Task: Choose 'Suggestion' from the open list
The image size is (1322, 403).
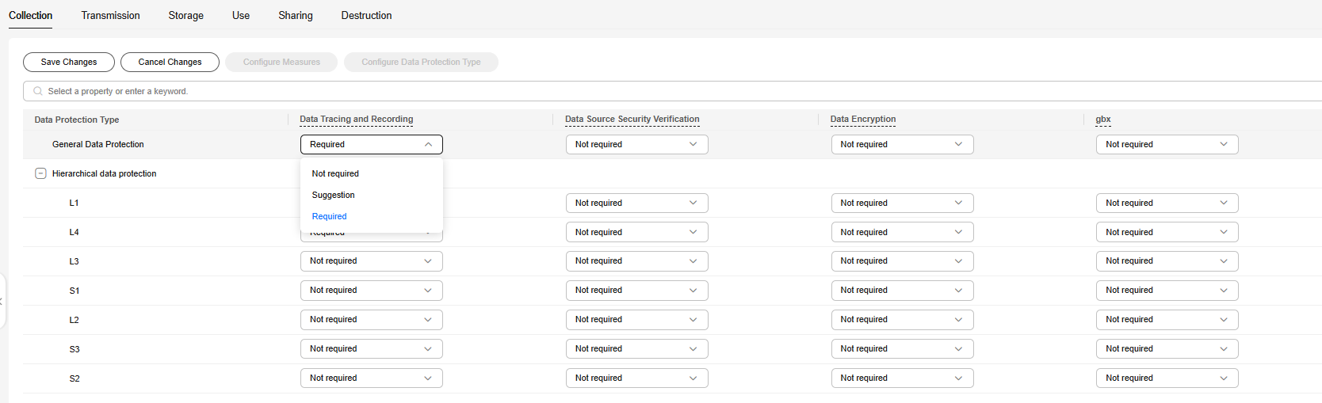Action: (x=333, y=195)
